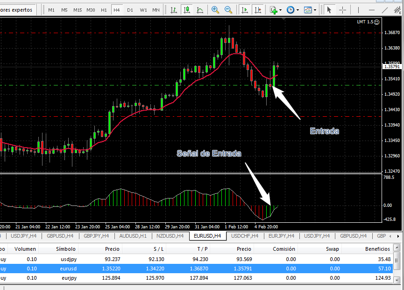Expand the indicators dropdown arrow
Viewport: 404px width, 290px height.
click(x=281, y=10)
